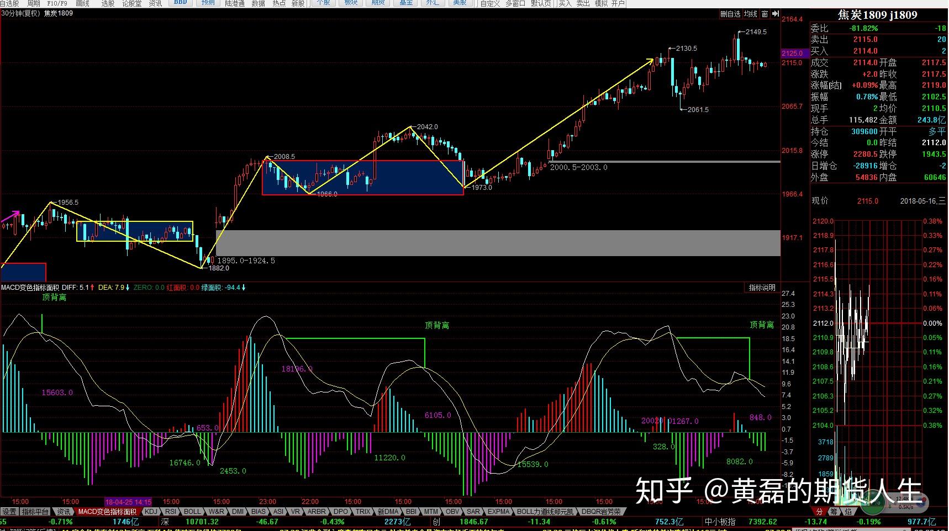Click the 2149.5 high price label

coord(756,32)
